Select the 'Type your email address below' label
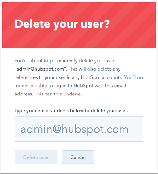 pyautogui.click(x=71, y=111)
